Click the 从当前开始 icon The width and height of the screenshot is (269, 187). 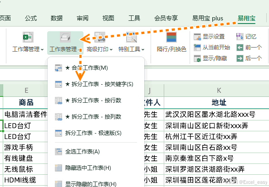197,48
